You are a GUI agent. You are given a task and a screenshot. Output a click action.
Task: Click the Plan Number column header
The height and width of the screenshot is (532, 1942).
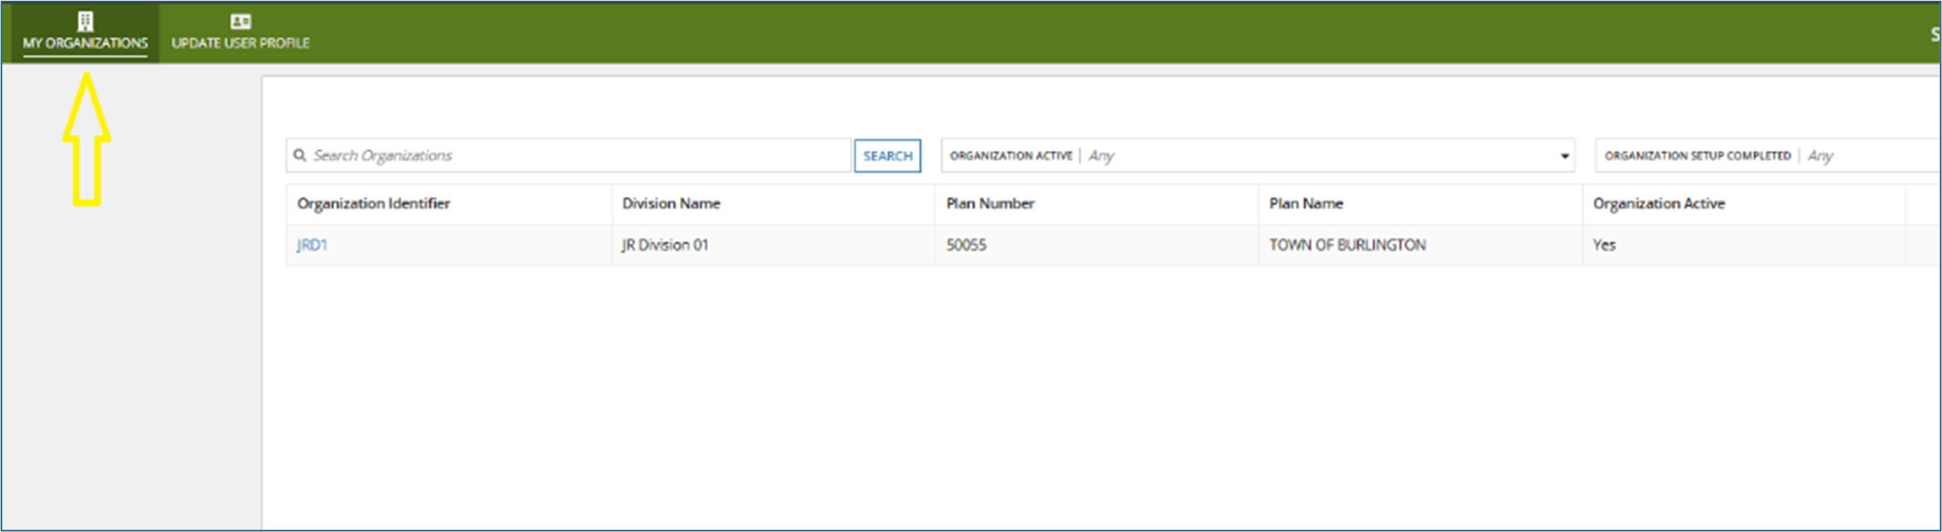click(x=990, y=204)
